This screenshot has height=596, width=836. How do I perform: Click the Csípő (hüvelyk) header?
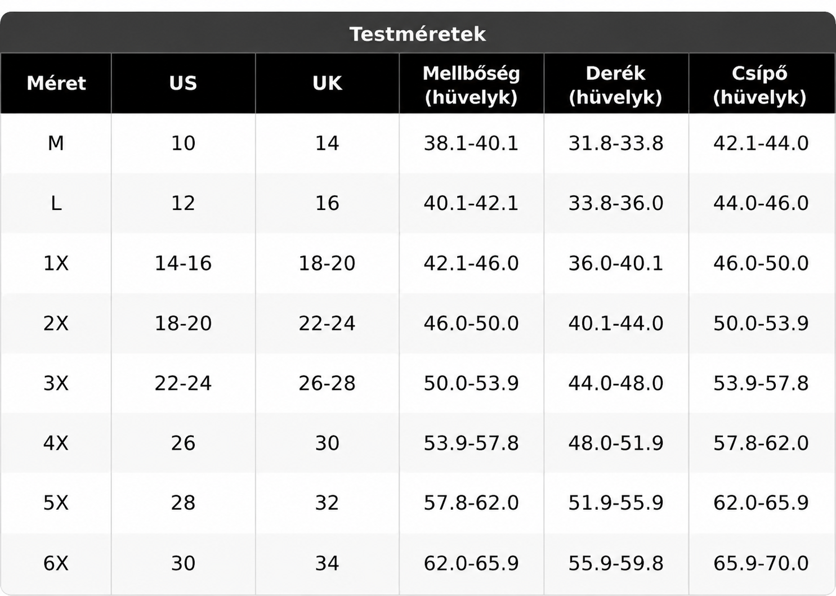pyautogui.click(x=760, y=85)
